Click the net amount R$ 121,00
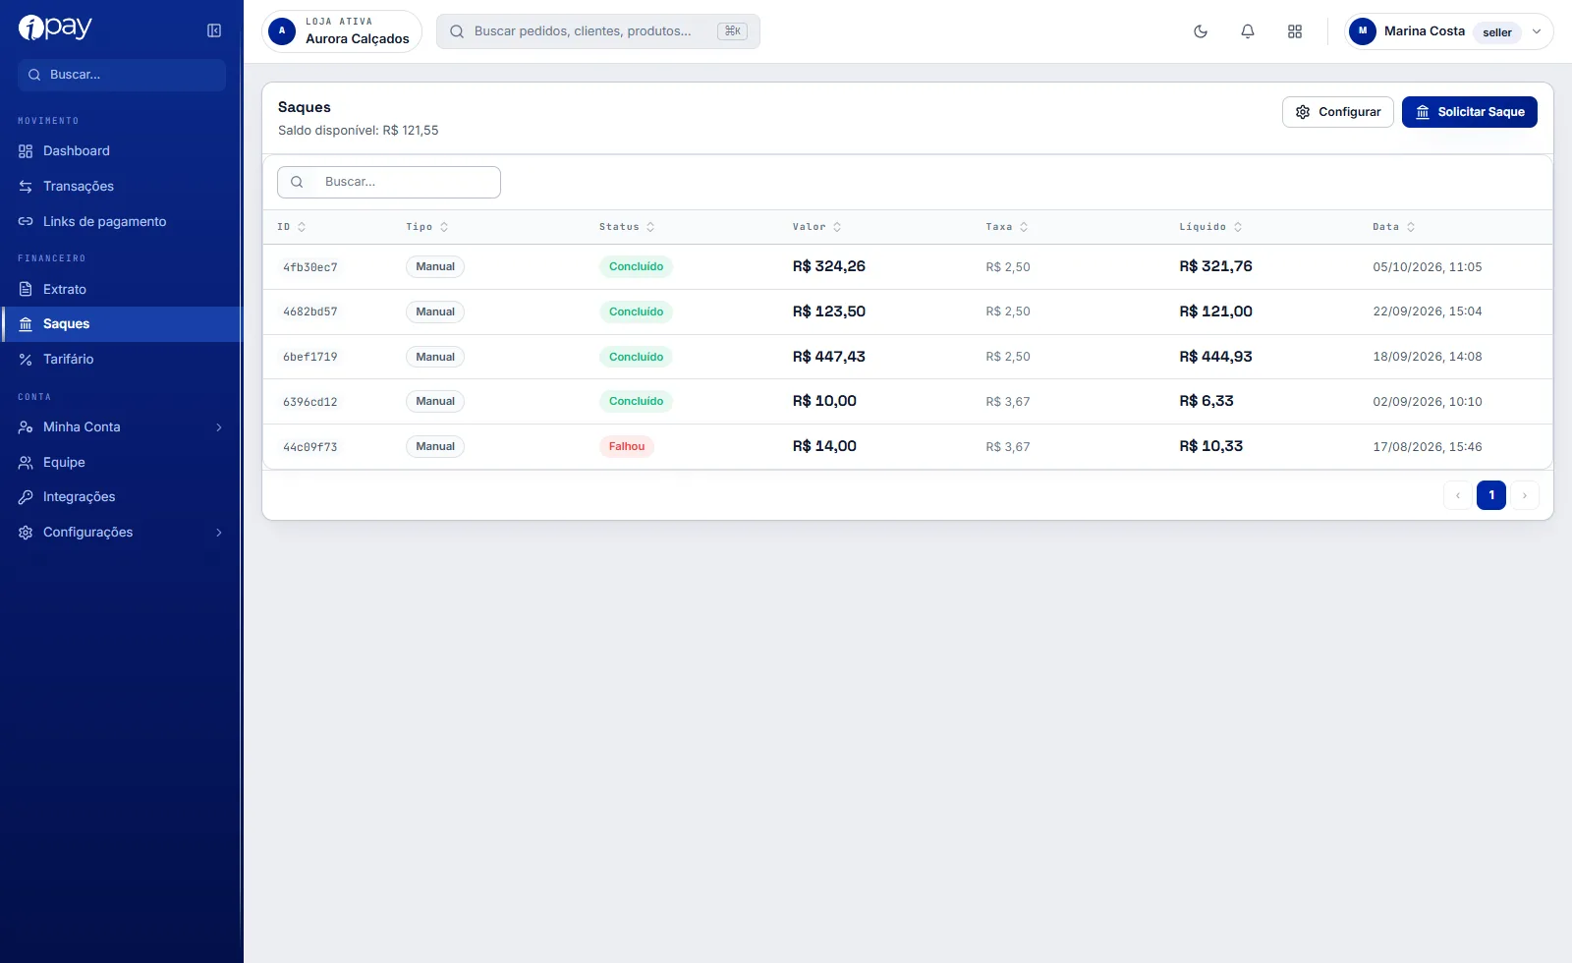Image resolution: width=1572 pixels, height=963 pixels. click(x=1216, y=312)
